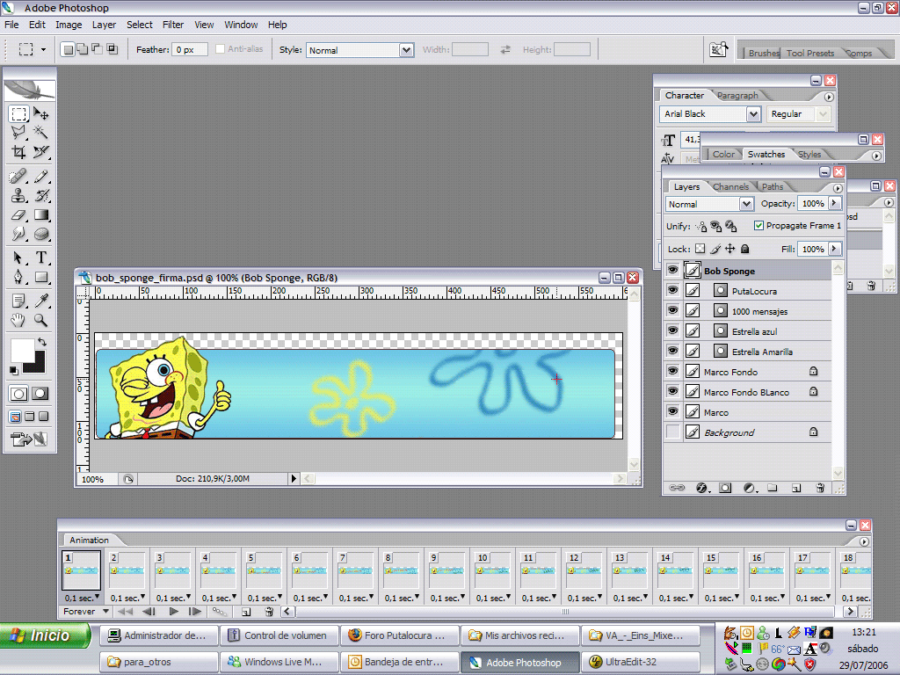Select the Crop tool

pos(18,151)
